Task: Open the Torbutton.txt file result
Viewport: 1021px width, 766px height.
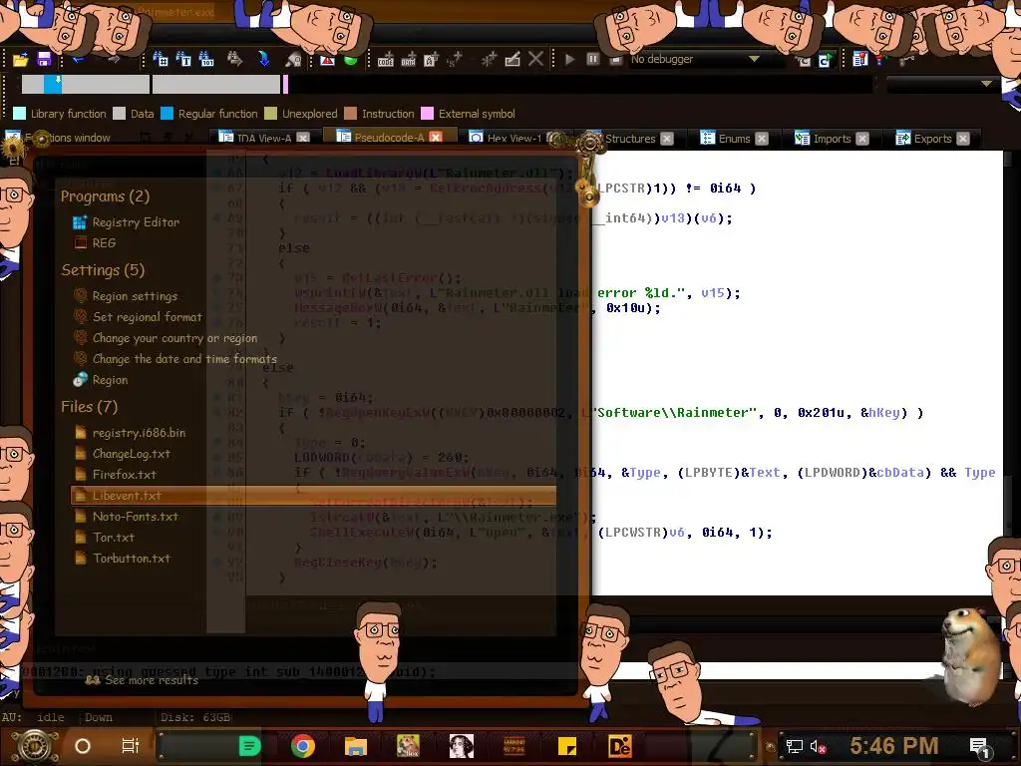Action: pyautogui.click(x=131, y=559)
